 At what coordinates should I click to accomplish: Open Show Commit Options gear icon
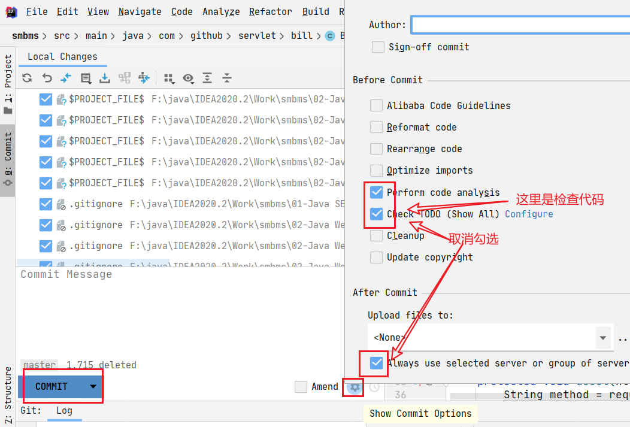click(x=355, y=387)
